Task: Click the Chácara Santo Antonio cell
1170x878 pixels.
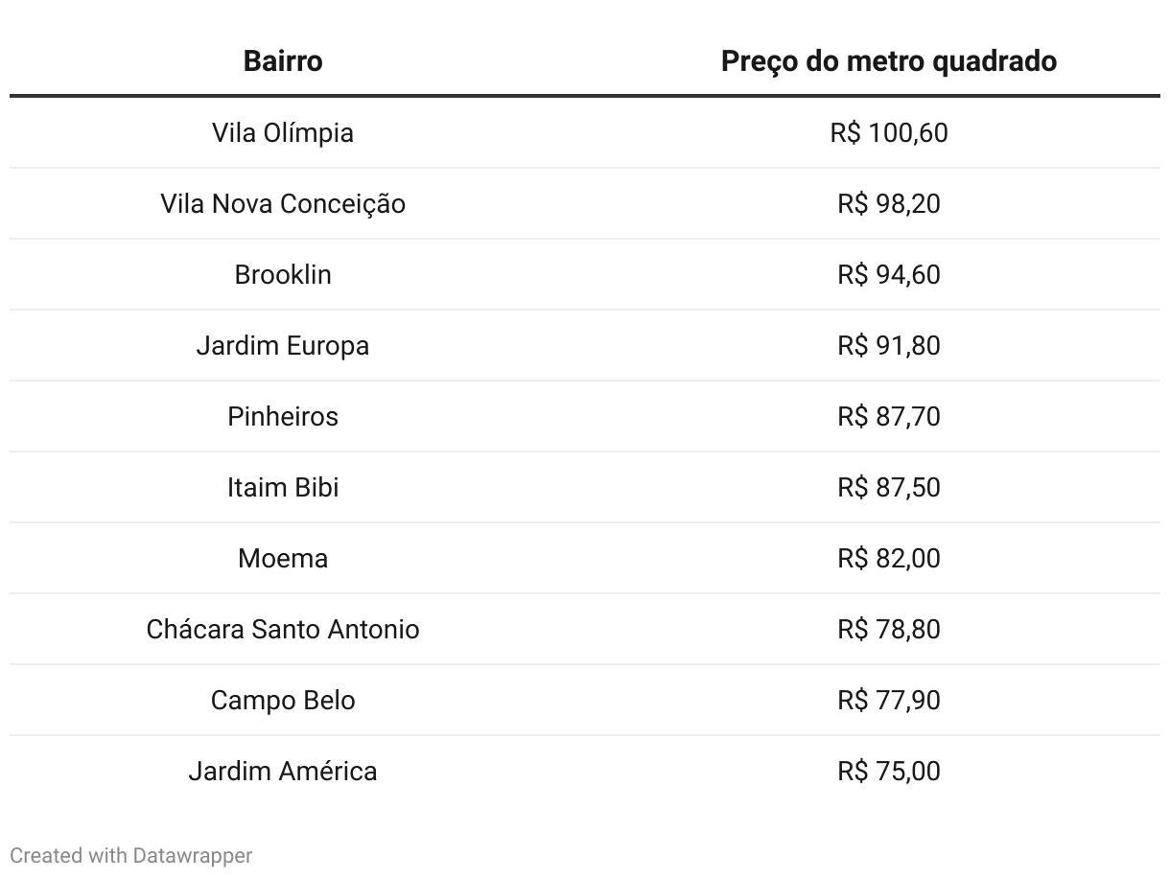Action: pos(283,629)
